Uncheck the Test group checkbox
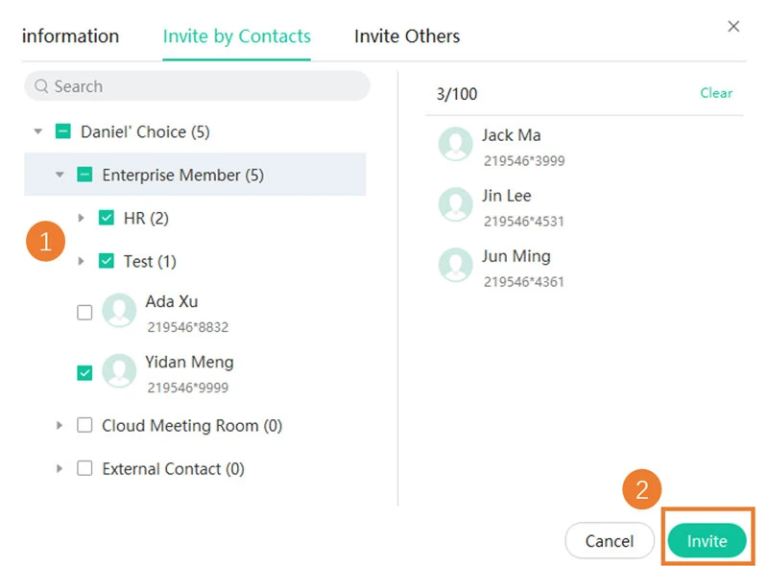The width and height of the screenshot is (768, 566). 107,261
